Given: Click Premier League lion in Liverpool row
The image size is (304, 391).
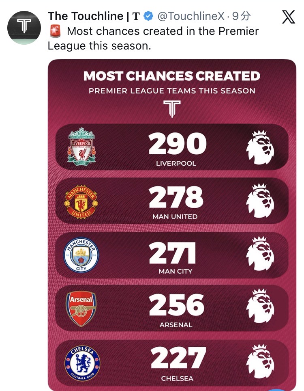Looking at the screenshot, I should click(261, 146).
